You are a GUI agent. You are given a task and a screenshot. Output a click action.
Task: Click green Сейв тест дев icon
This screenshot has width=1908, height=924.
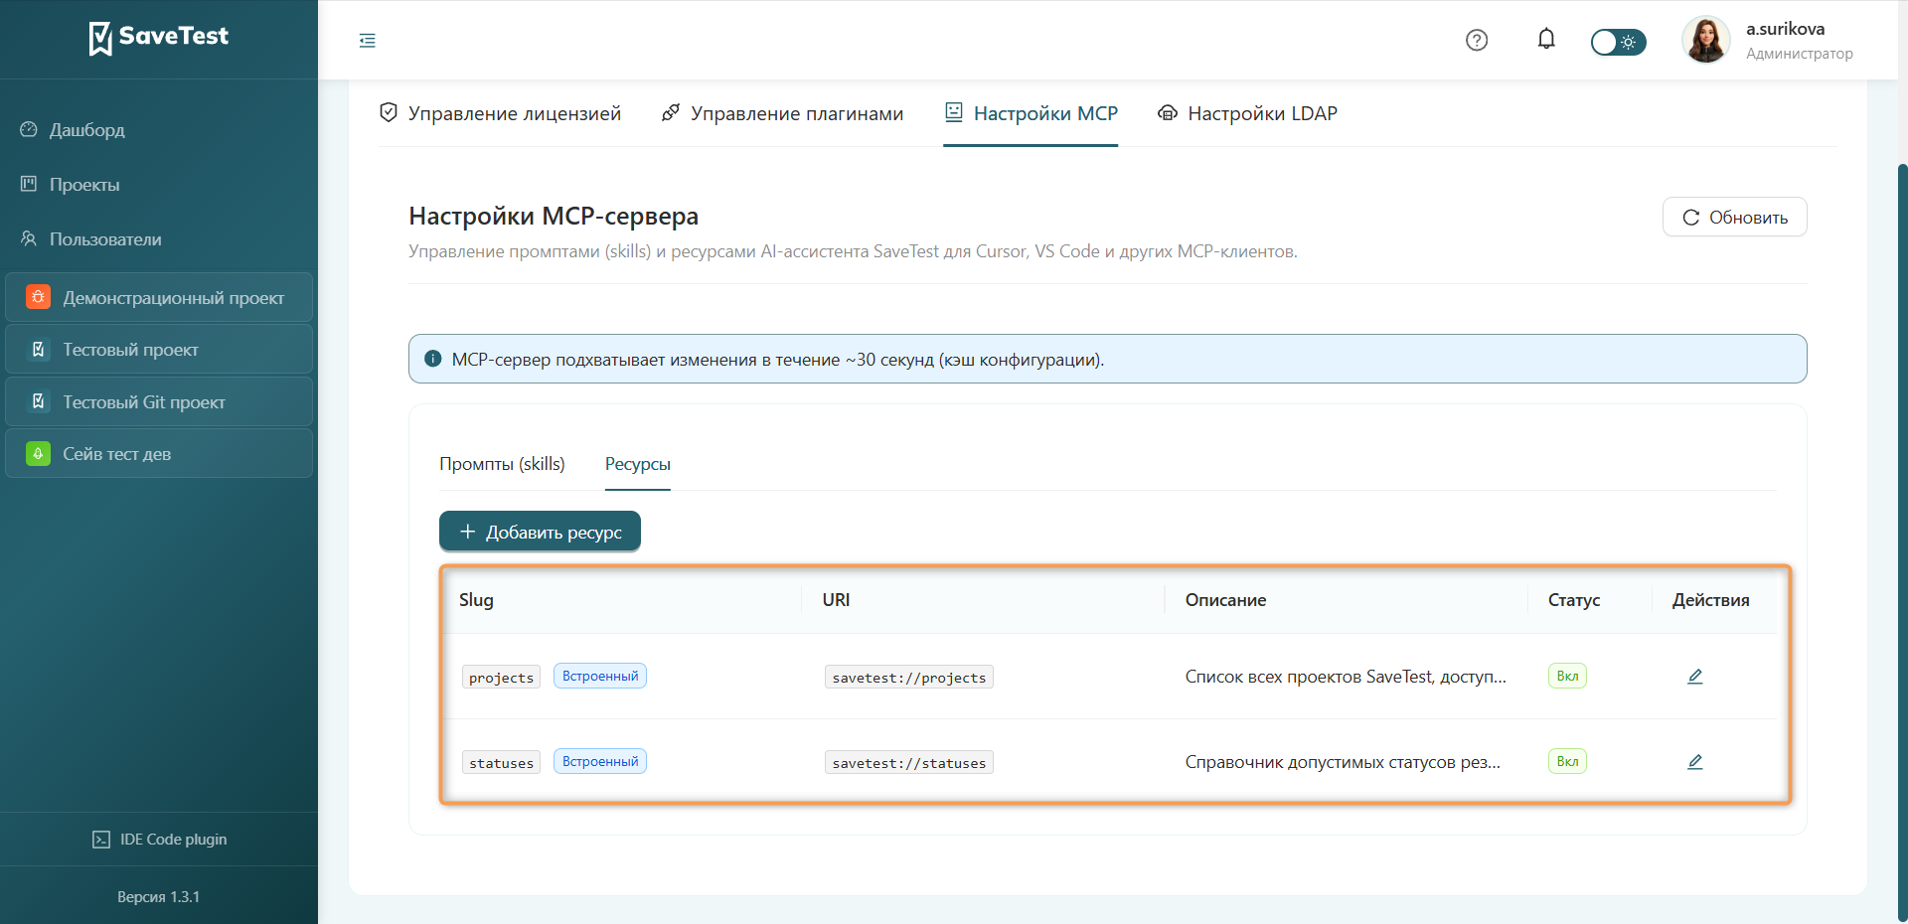click(38, 454)
